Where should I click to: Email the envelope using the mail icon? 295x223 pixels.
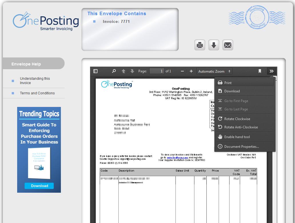click(228, 45)
